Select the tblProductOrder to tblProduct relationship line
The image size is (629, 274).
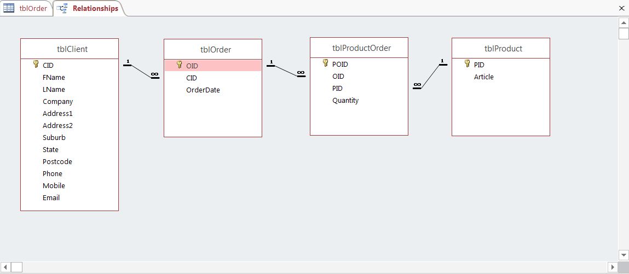coord(430,76)
